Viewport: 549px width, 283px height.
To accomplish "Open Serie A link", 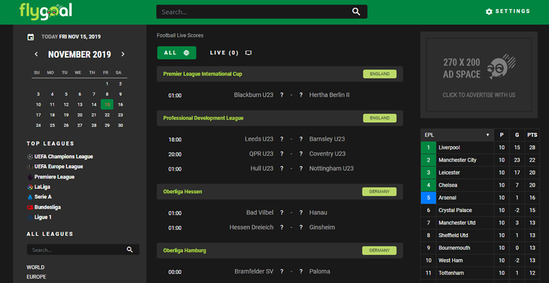I will [43, 197].
